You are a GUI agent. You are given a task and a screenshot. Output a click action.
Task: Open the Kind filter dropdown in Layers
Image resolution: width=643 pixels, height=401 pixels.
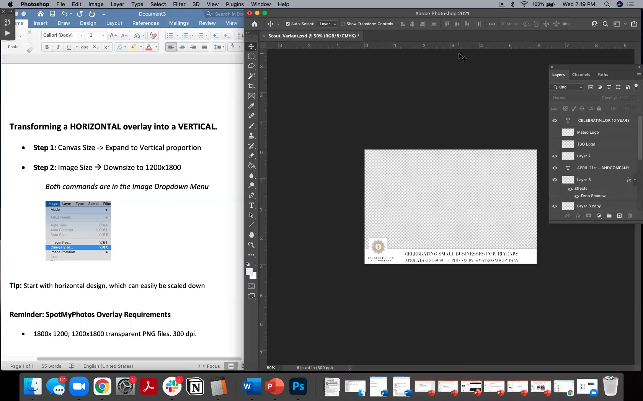point(567,87)
